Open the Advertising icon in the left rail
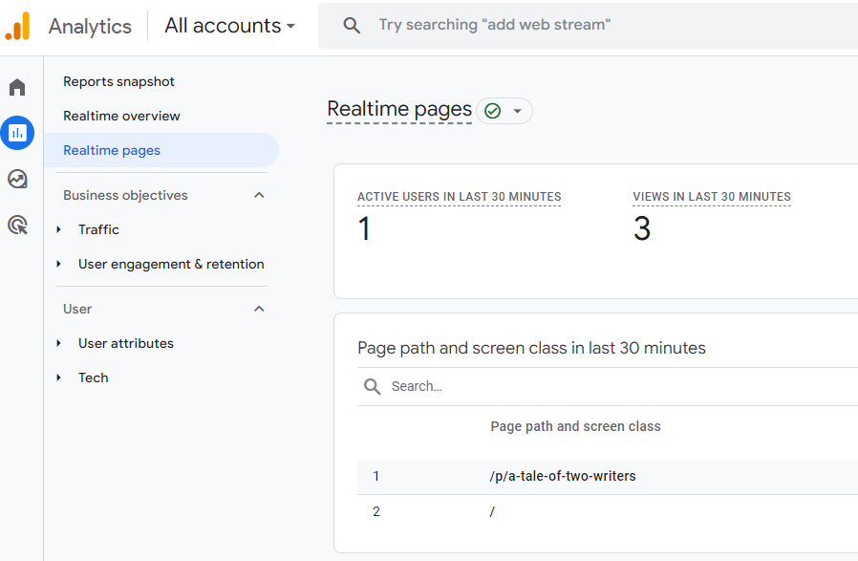The image size is (858, 561). pos(16,225)
